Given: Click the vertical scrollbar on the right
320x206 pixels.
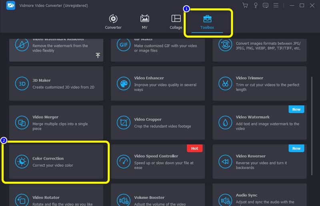Looking at the screenshot, I should 312,120.
